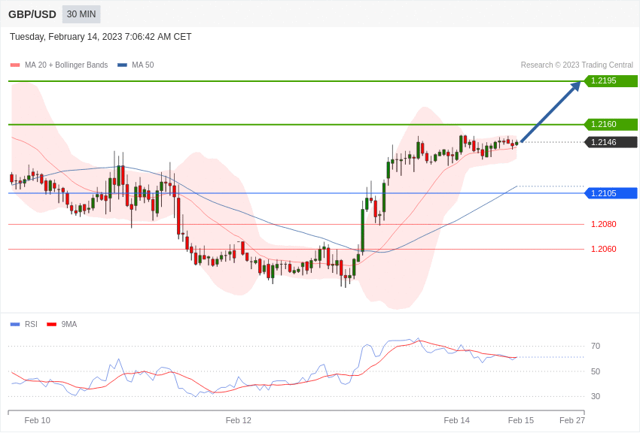Image resolution: width=640 pixels, height=433 pixels.
Task: Click the 1.2195 resistance price tag
Action: pos(611,80)
